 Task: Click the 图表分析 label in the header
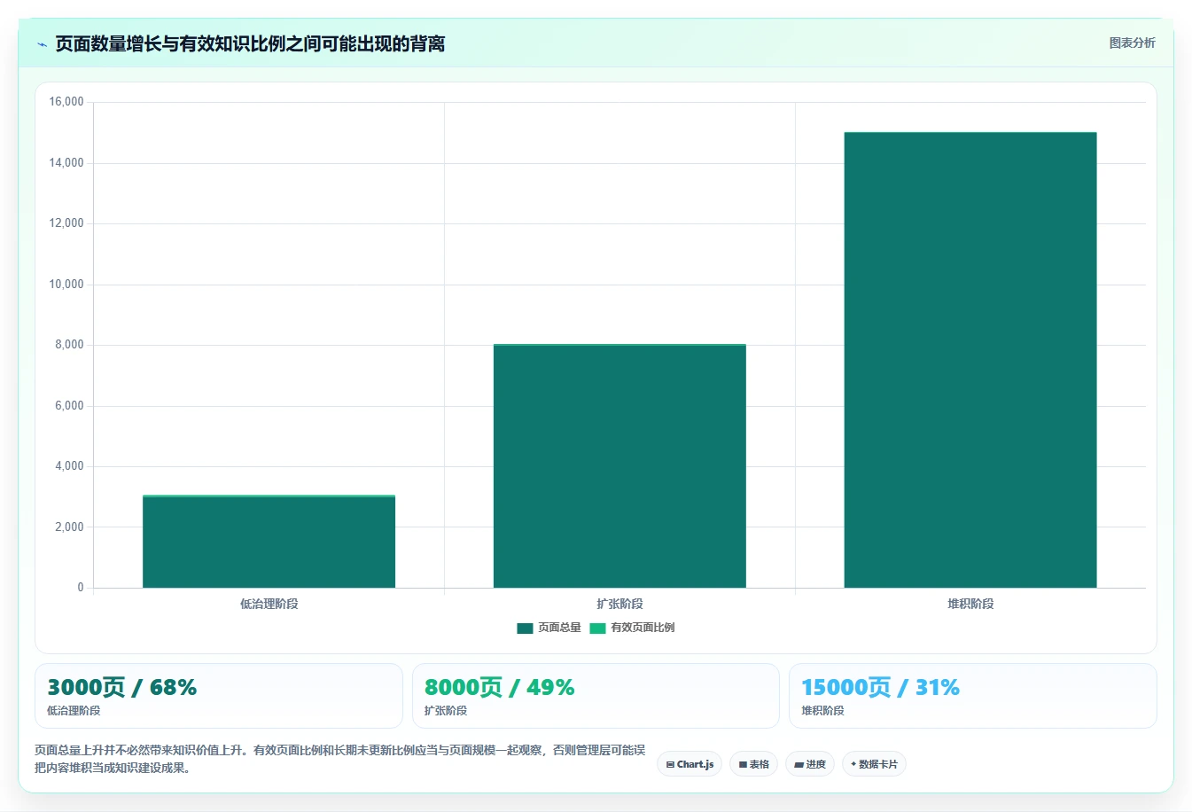[1132, 43]
